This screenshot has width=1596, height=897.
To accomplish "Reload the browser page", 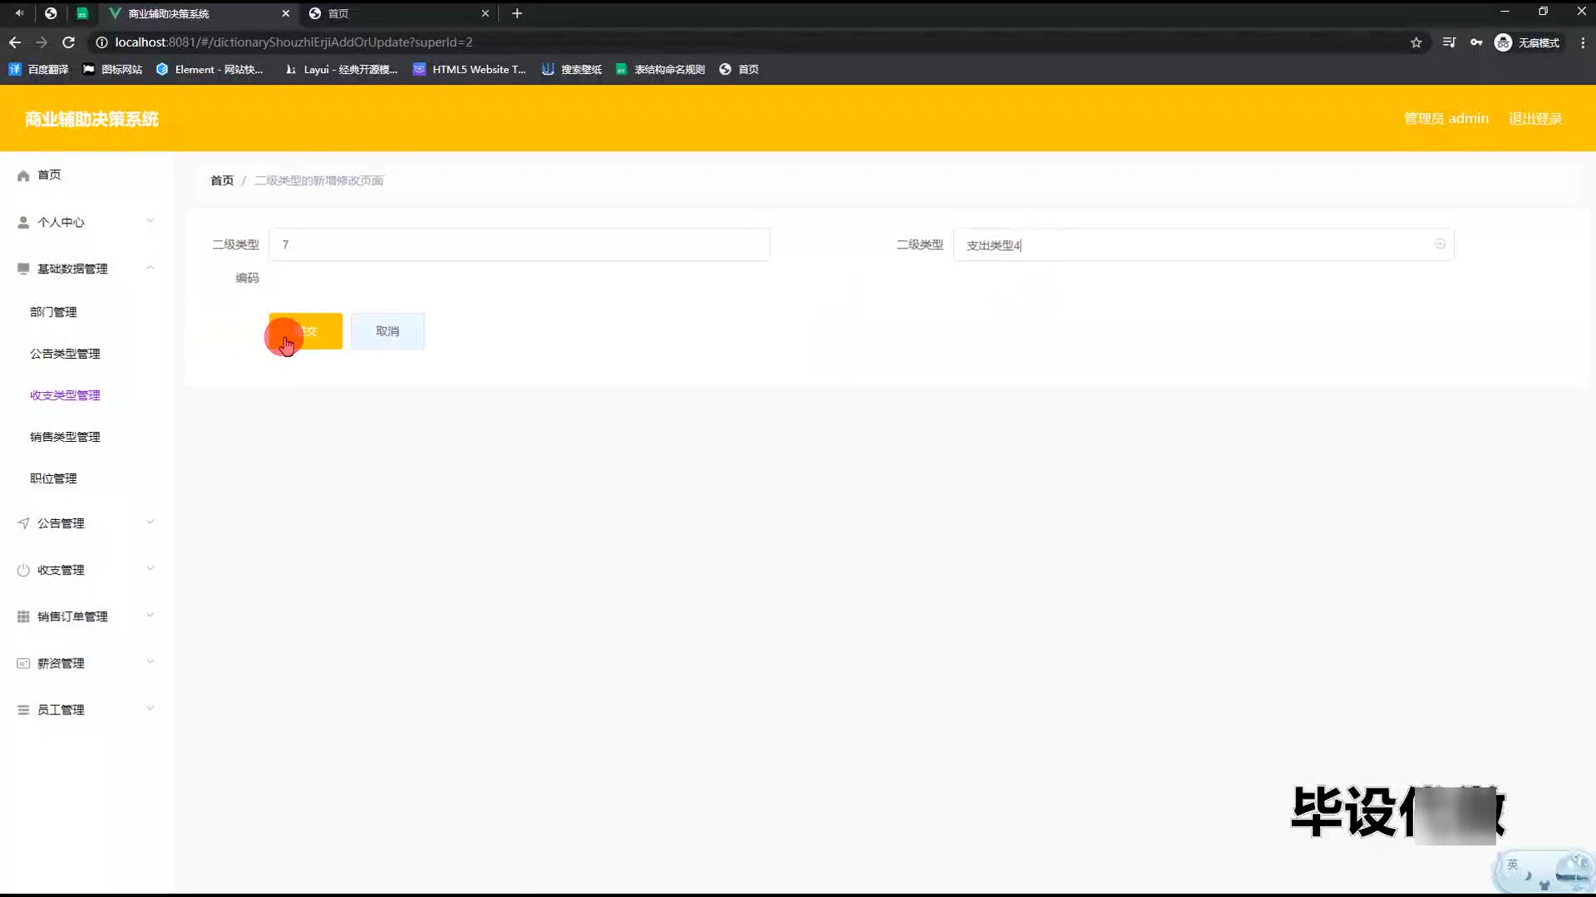I will click(69, 42).
